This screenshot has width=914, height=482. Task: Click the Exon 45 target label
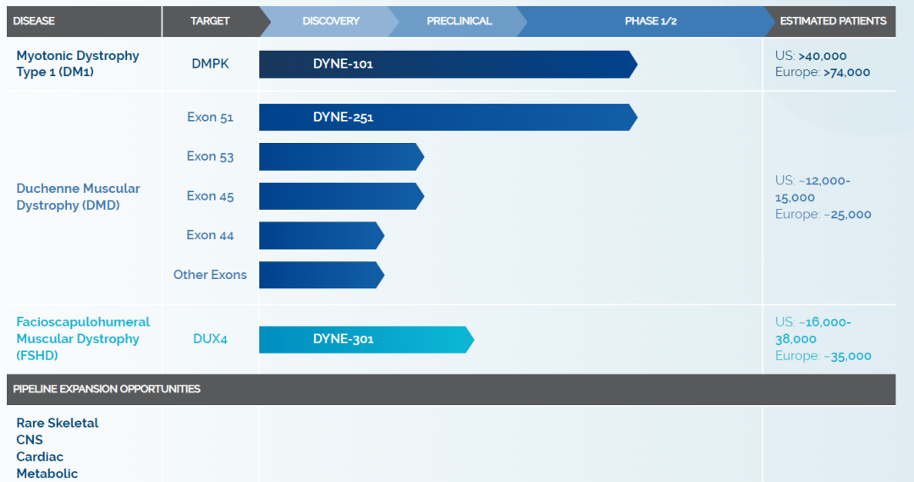[x=210, y=196]
